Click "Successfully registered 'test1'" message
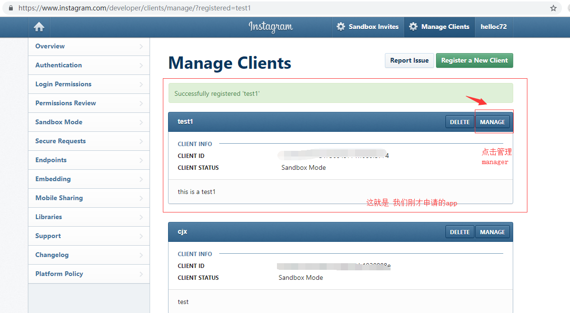Image resolution: width=570 pixels, height=313 pixels. tap(217, 93)
